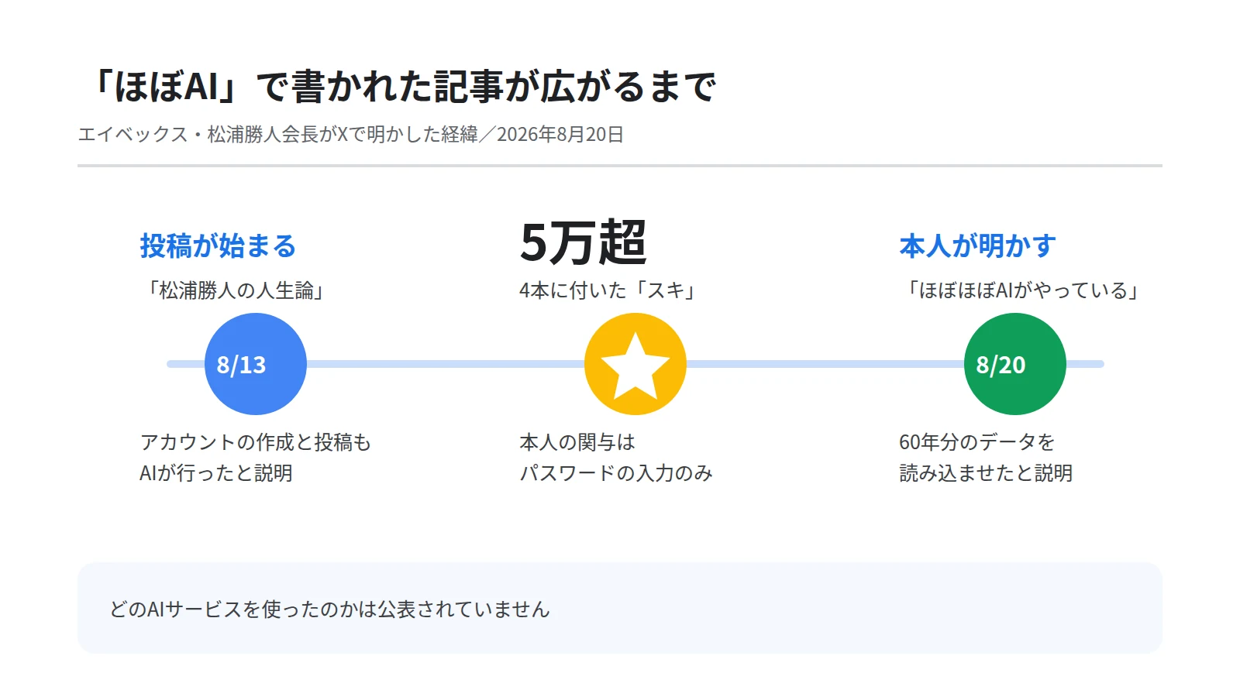This screenshot has width=1240, height=697.
Task: Click the heading 投稿が始まる
Action: (218, 245)
